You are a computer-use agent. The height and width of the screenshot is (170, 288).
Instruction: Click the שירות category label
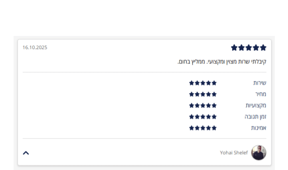pos(260,83)
